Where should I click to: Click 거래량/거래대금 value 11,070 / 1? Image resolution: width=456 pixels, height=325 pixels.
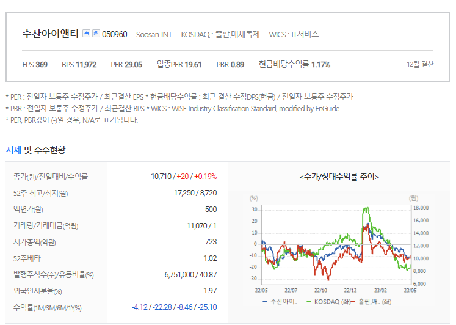[x=201, y=226]
